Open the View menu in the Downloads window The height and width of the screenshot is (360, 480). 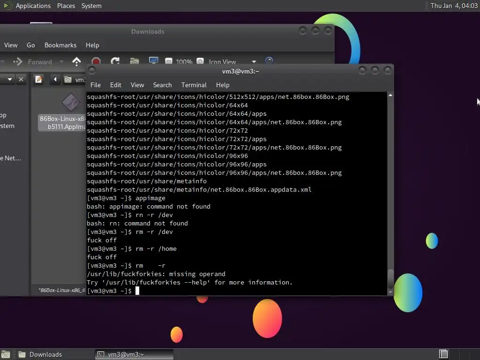(x=11, y=45)
